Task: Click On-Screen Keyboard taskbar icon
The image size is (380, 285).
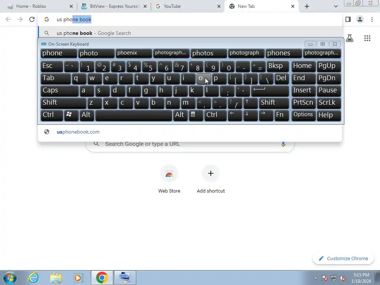Action: (125, 278)
